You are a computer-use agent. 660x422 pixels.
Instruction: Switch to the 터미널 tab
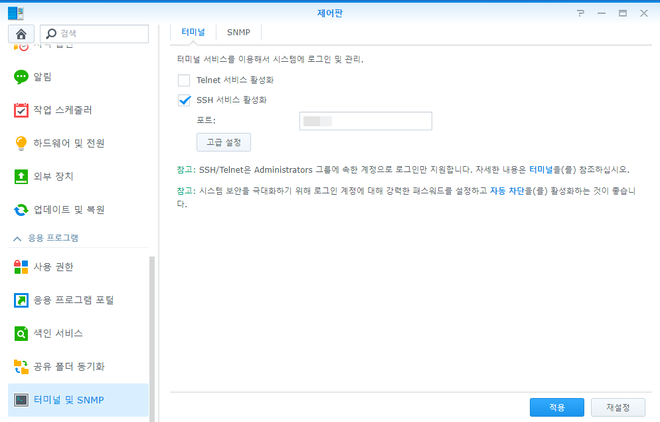193,32
